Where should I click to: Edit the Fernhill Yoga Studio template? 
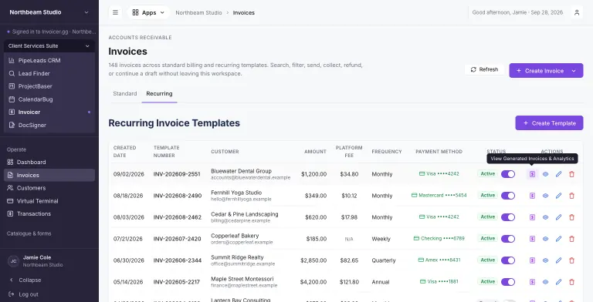pos(558,196)
